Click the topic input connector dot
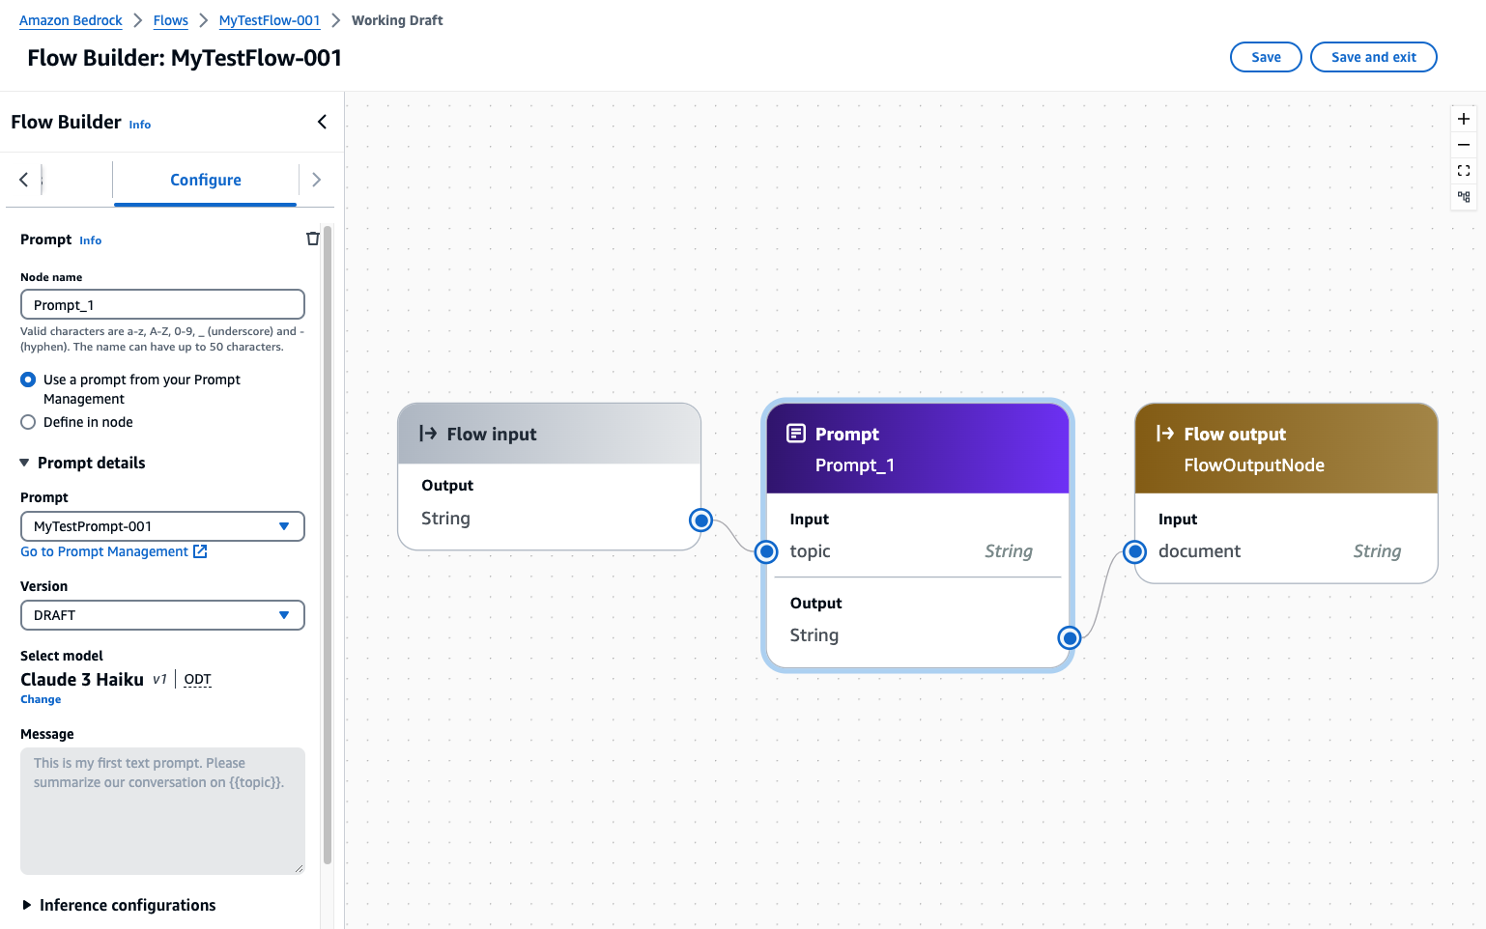The width and height of the screenshot is (1486, 929). tap(766, 551)
